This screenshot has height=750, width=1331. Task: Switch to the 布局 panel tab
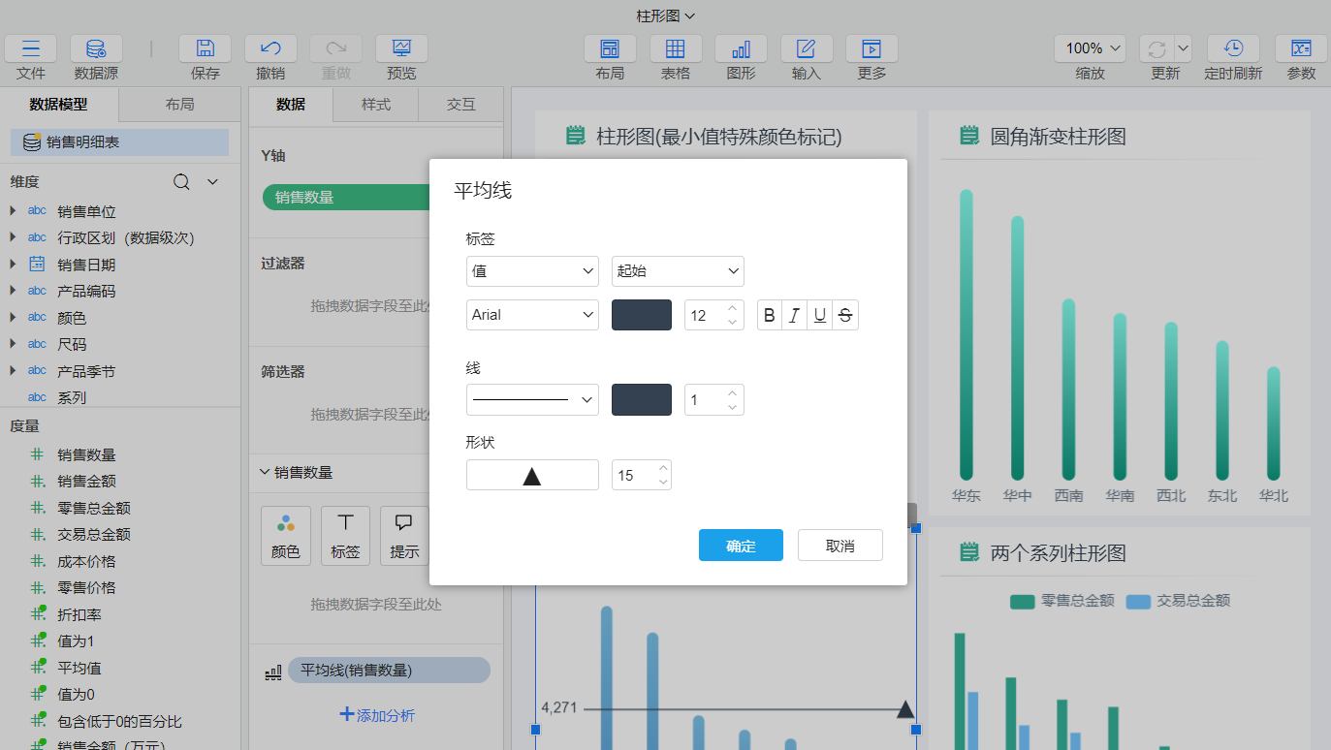tap(179, 105)
